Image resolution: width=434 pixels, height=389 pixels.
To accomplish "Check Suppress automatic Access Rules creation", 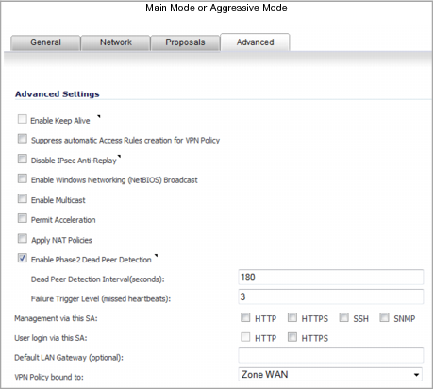I will pos(22,139).
